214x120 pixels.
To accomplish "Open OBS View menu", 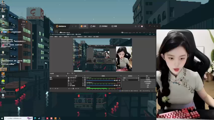I will pyautogui.click(x=61, y=37).
